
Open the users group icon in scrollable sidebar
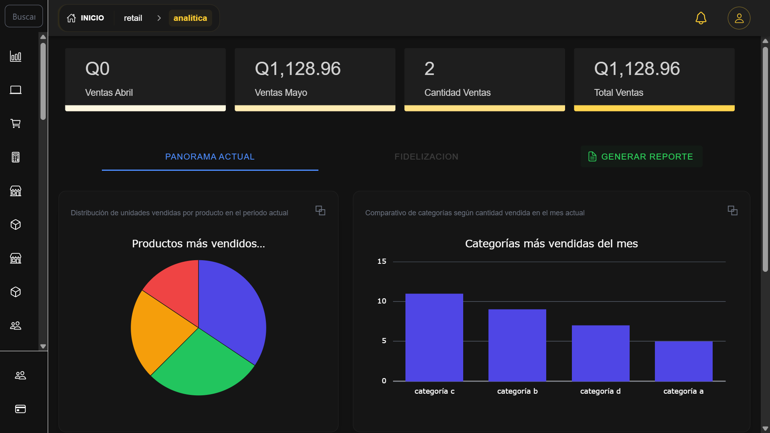[x=16, y=326]
